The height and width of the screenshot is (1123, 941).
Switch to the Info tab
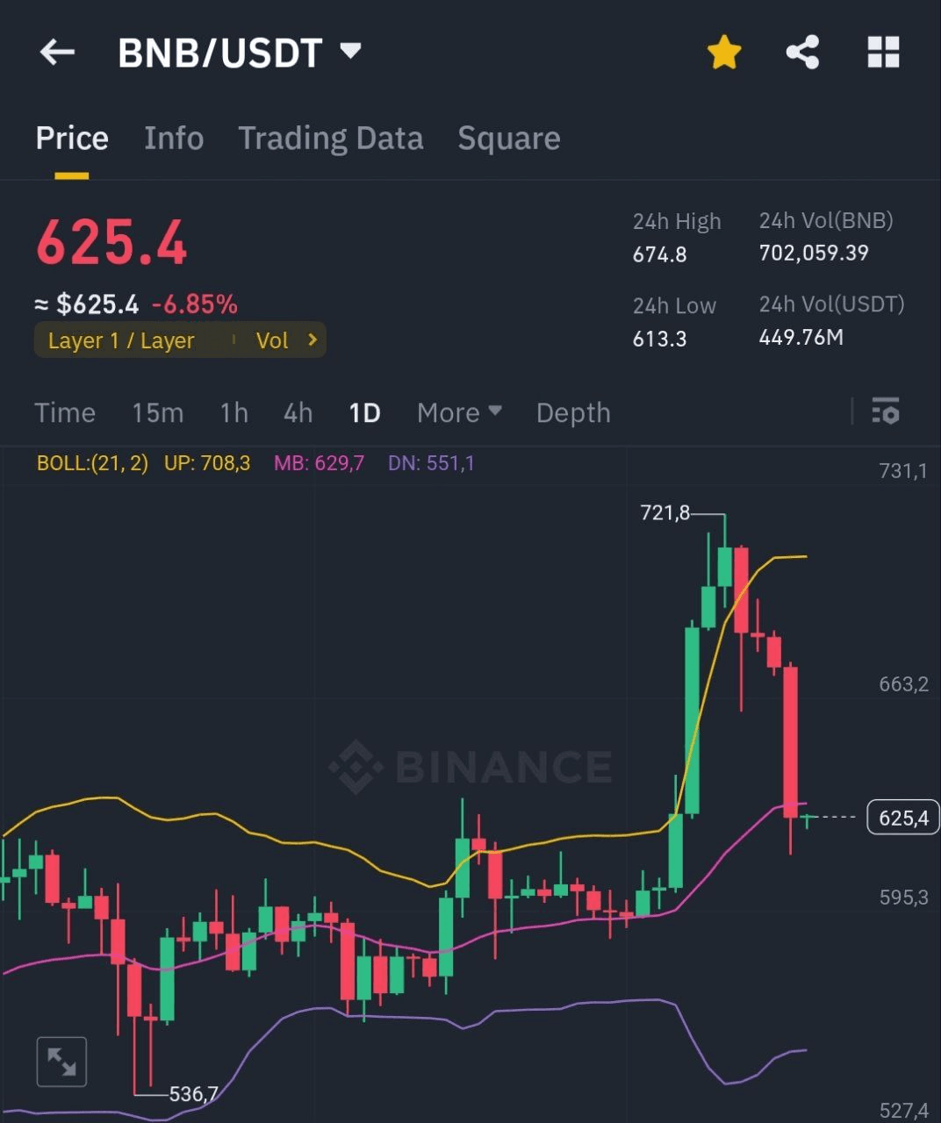[174, 139]
